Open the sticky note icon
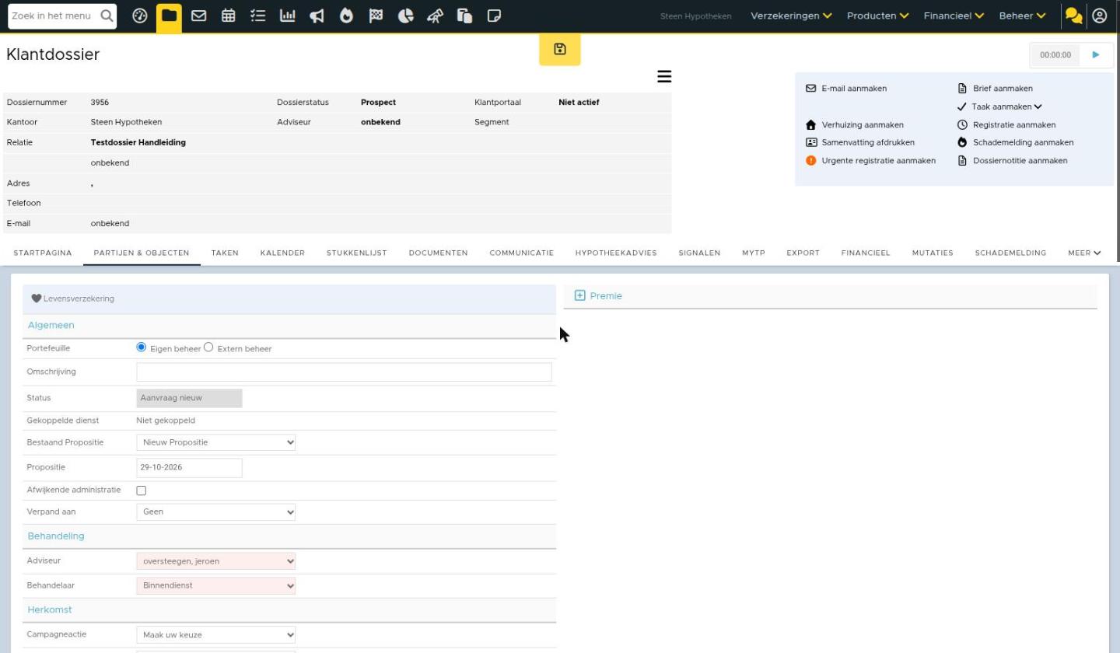The width and height of the screenshot is (1120, 653). click(x=494, y=16)
